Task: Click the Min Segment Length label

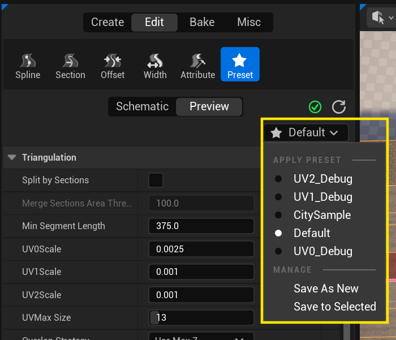Action: [x=63, y=226]
